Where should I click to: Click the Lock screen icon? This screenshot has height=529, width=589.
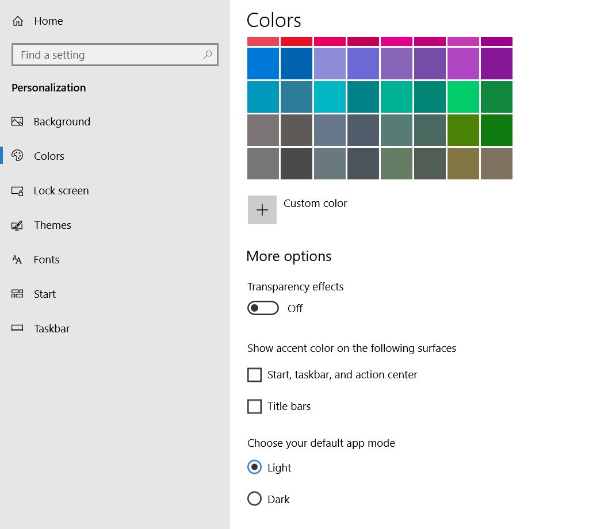tap(17, 191)
